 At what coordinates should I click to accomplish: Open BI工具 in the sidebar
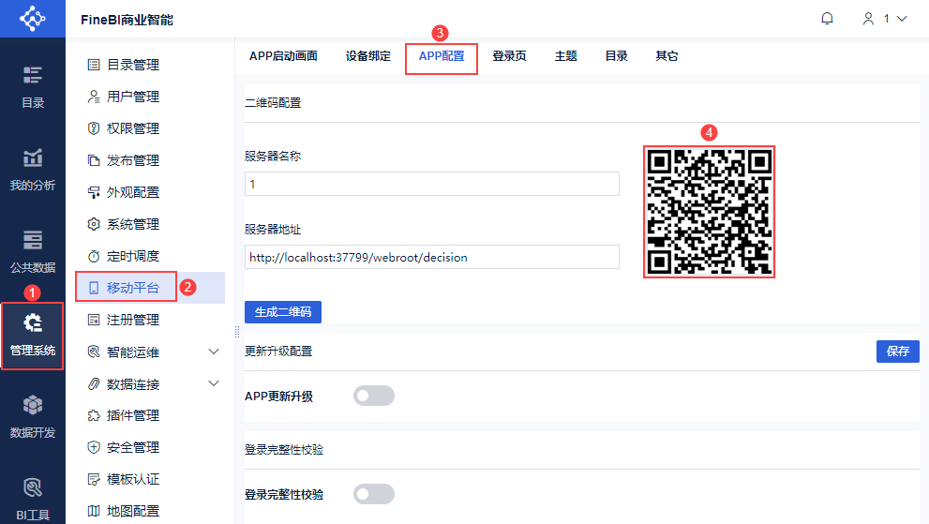[x=33, y=499]
